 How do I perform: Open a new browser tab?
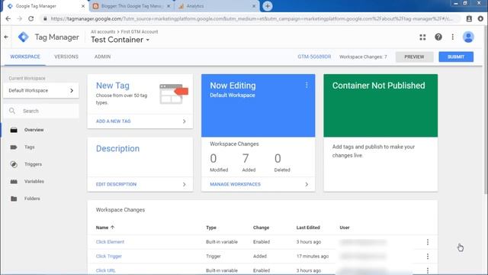[268, 6]
